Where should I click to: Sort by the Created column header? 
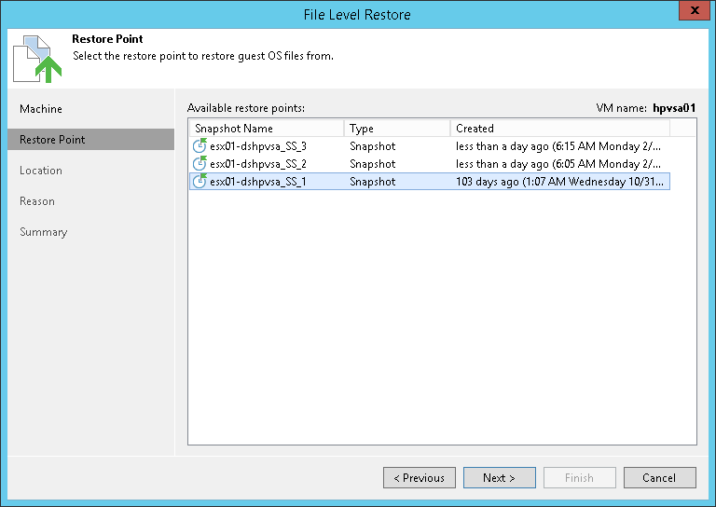pos(559,129)
